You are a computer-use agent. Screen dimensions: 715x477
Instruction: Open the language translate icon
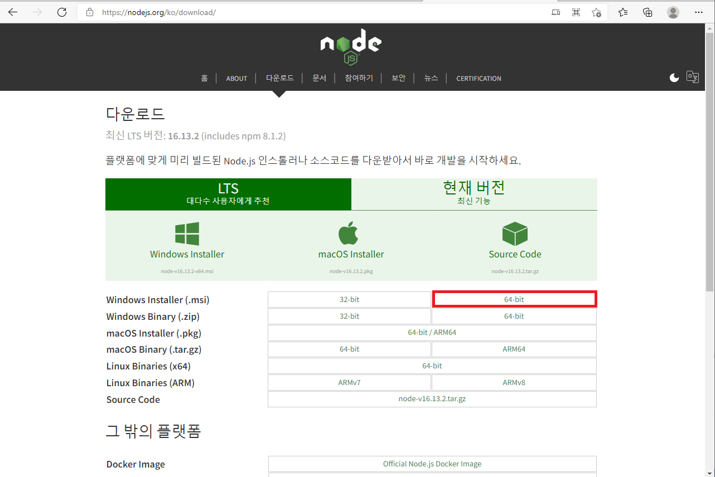[x=693, y=77]
